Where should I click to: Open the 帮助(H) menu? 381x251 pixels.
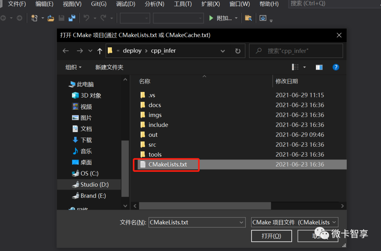(x=269, y=4)
